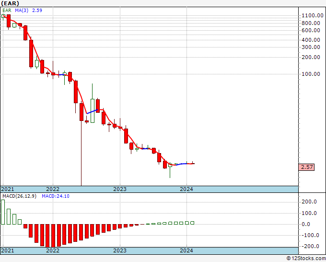The height and width of the screenshot is (262, 326).
Task: Click the MA(3) legend label
Action: [x=22, y=11]
